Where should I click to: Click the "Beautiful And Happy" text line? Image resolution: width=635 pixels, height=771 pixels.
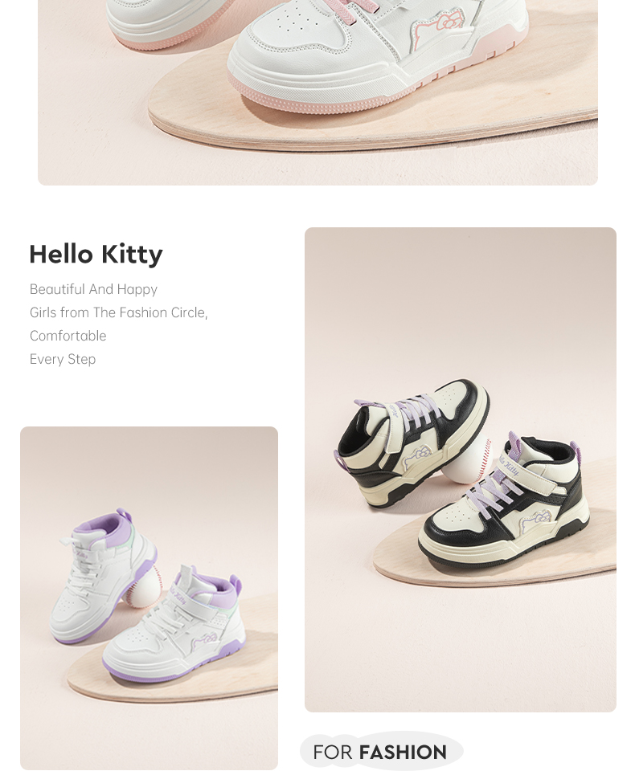tap(93, 289)
